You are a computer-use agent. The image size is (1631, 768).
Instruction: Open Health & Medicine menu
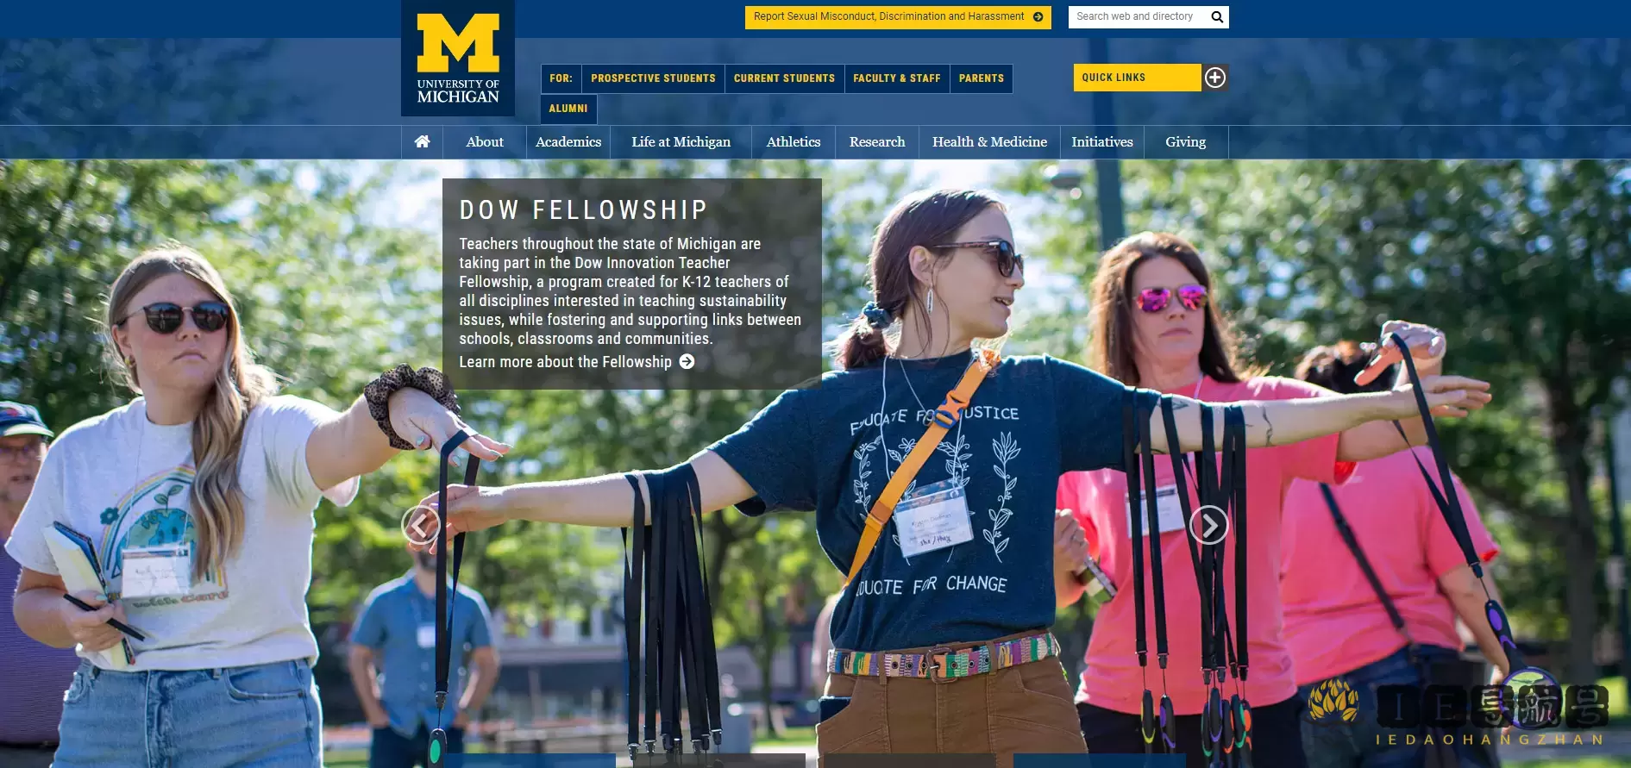coord(989,141)
